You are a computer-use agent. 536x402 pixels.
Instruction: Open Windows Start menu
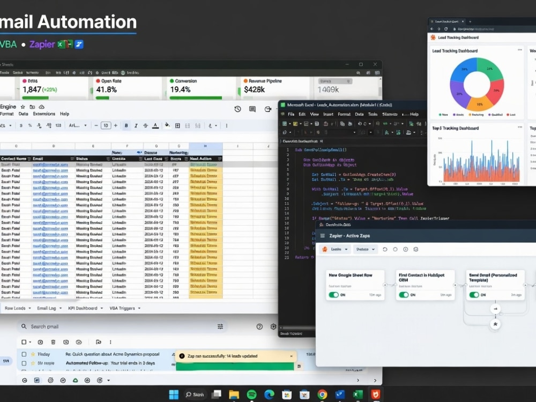(174, 394)
